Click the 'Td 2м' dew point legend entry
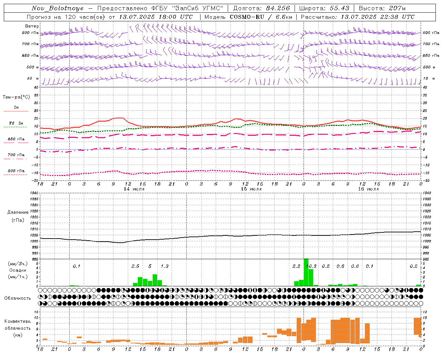Viewport: 441px width, 352px height. point(16,123)
